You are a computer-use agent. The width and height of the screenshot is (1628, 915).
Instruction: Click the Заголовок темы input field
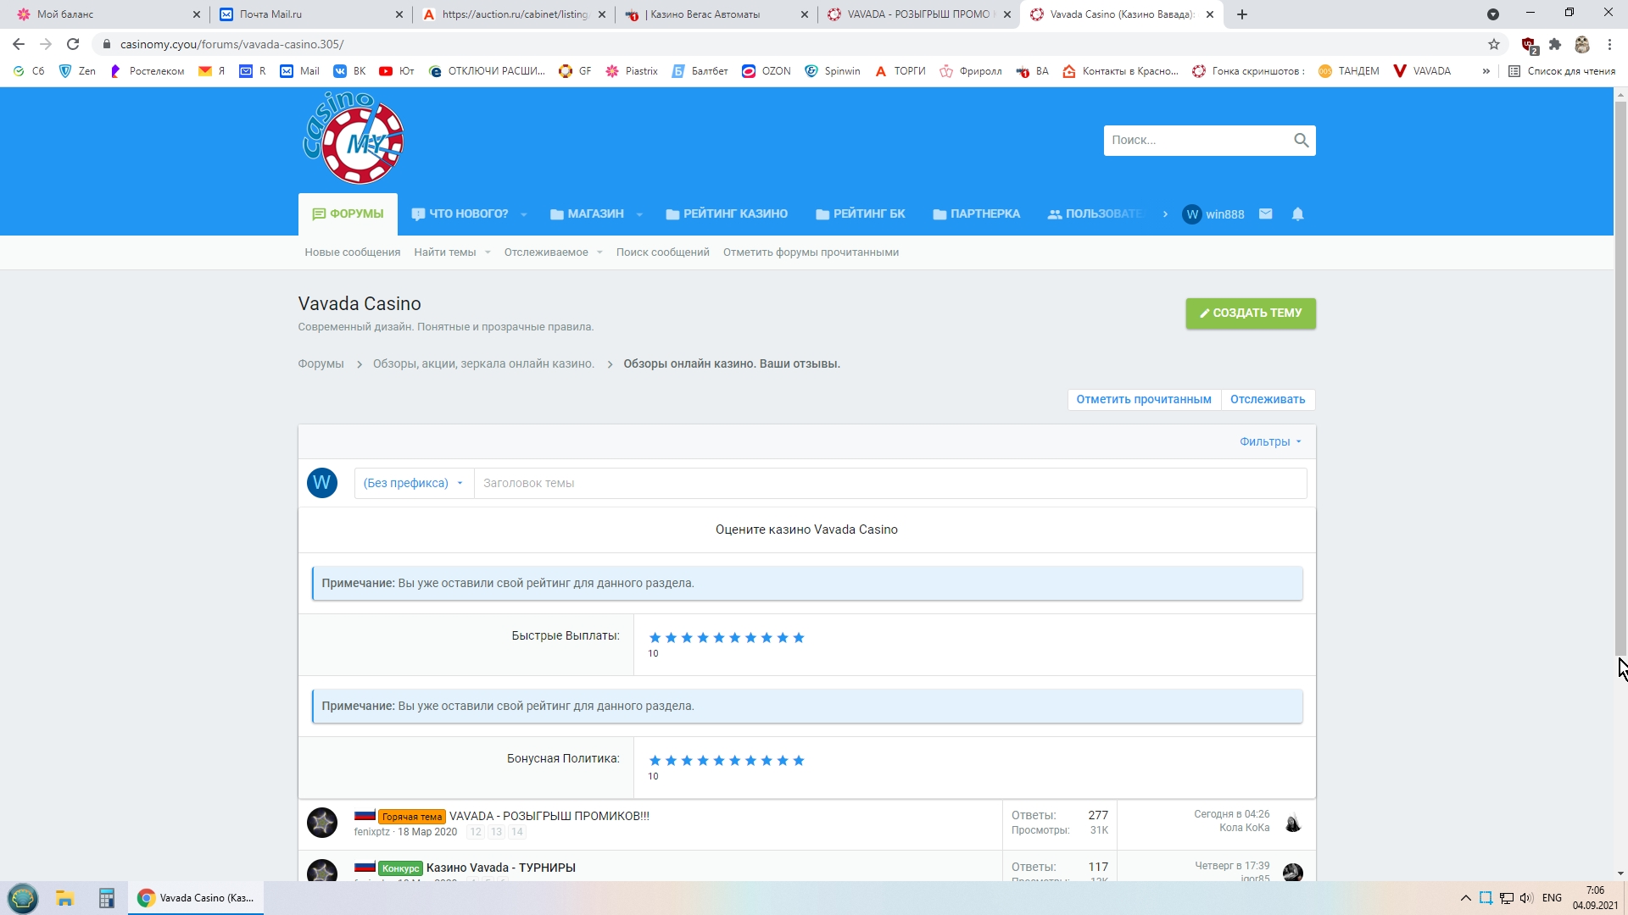pos(890,483)
